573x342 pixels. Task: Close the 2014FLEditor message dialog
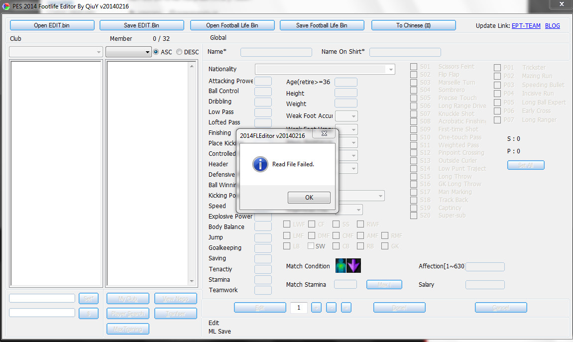tap(324, 134)
